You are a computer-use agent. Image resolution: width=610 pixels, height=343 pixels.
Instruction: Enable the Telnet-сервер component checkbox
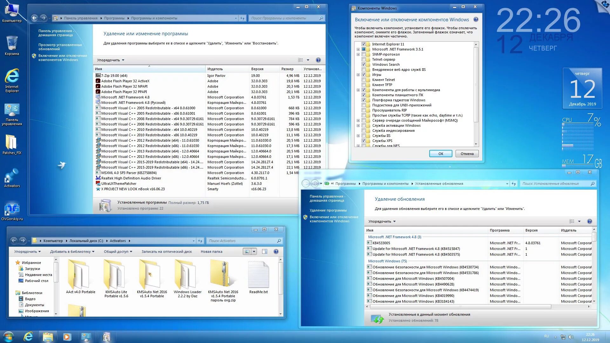click(x=363, y=59)
